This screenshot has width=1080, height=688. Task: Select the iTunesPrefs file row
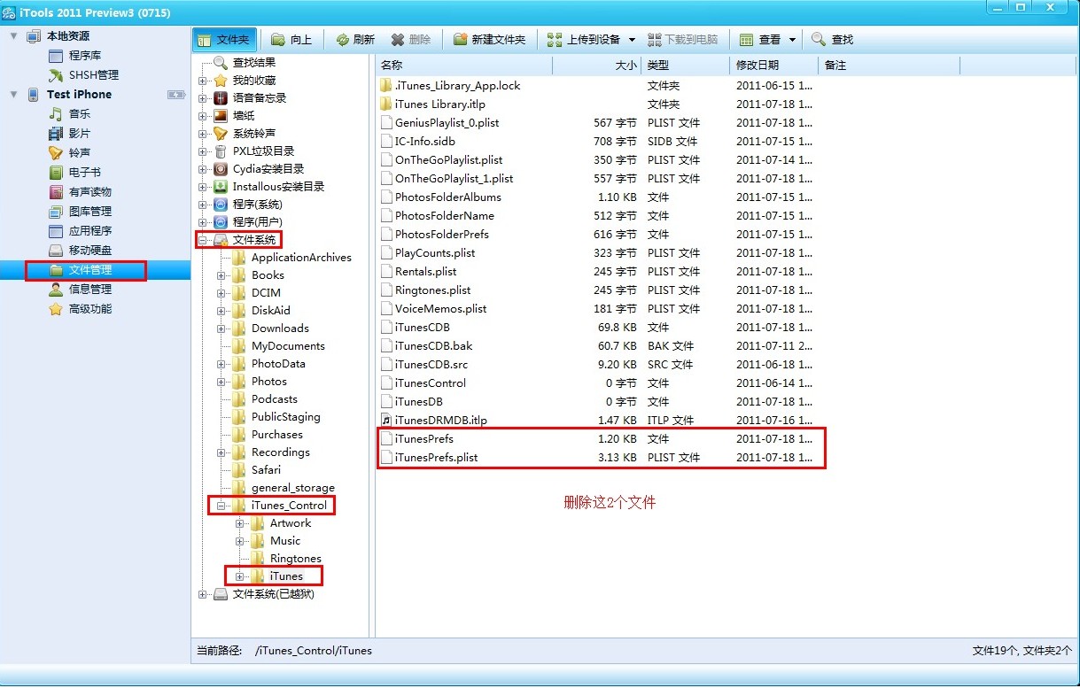(601, 439)
